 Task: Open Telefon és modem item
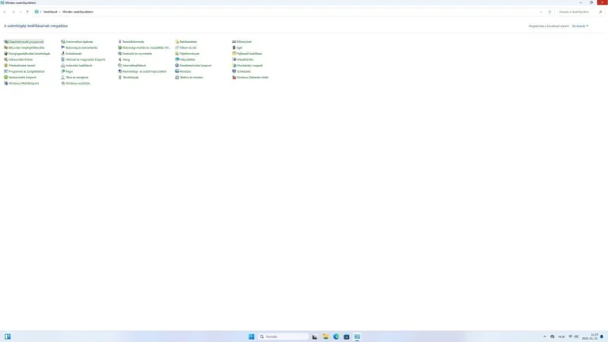coord(189,77)
